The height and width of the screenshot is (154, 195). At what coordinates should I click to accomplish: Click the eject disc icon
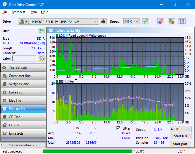point(103,21)
